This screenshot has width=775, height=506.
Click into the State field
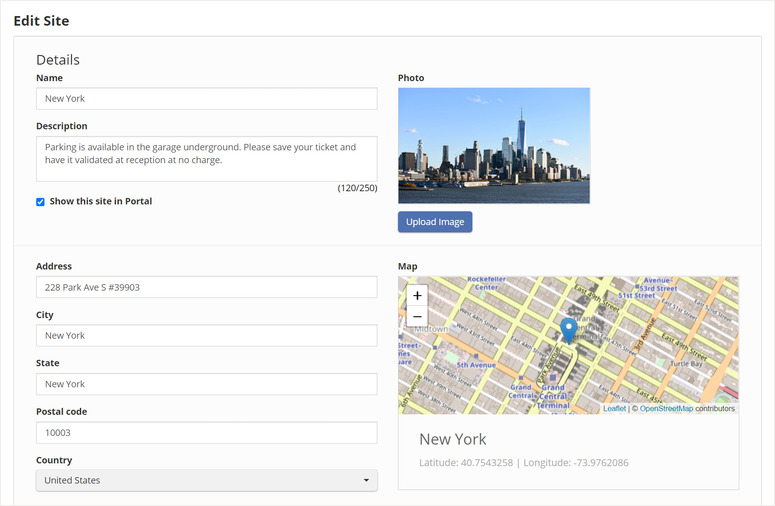pyautogui.click(x=206, y=384)
